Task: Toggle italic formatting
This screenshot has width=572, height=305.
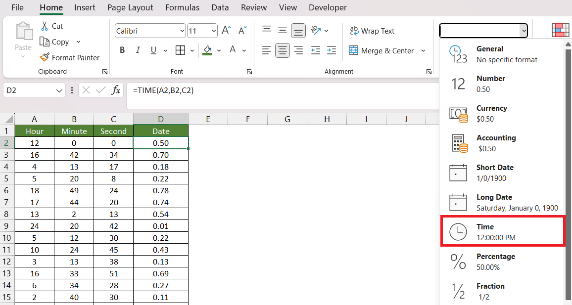Action: point(137,50)
